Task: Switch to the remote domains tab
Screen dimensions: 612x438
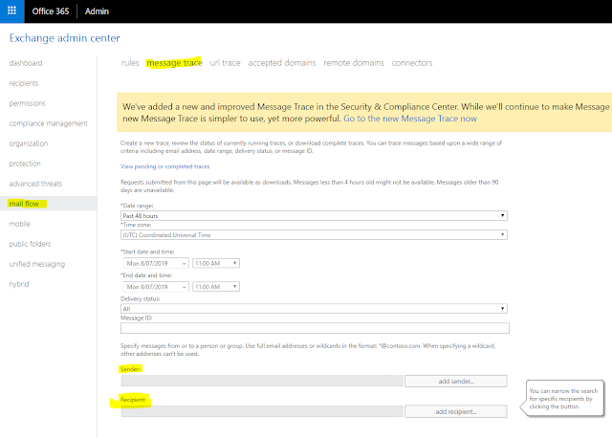Action: pyautogui.click(x=354, y=63)
